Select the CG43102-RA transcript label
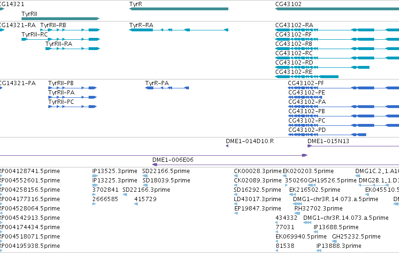Screen dimensions: 399x253 point(294,25)
